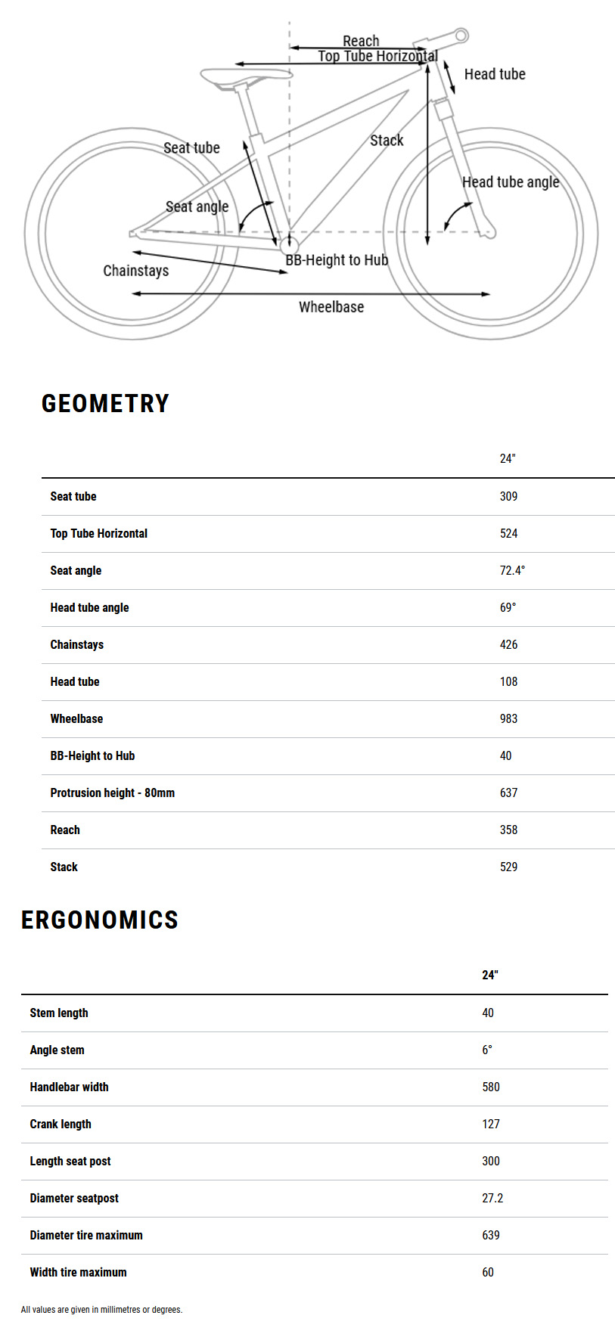Click the bottom bracket circle on the diagram

click(289, 245)
